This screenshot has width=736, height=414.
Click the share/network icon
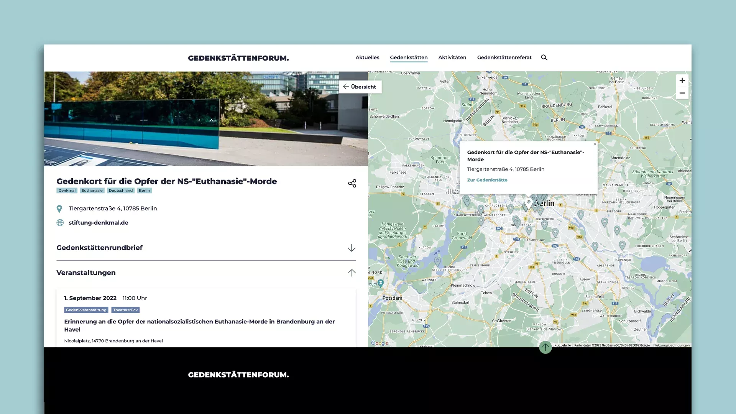(352, 183)
